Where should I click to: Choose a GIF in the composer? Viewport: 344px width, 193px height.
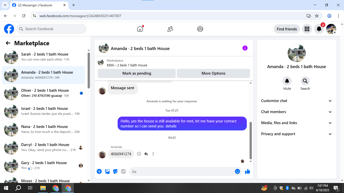pyautogui.click(x=123, y=171)
